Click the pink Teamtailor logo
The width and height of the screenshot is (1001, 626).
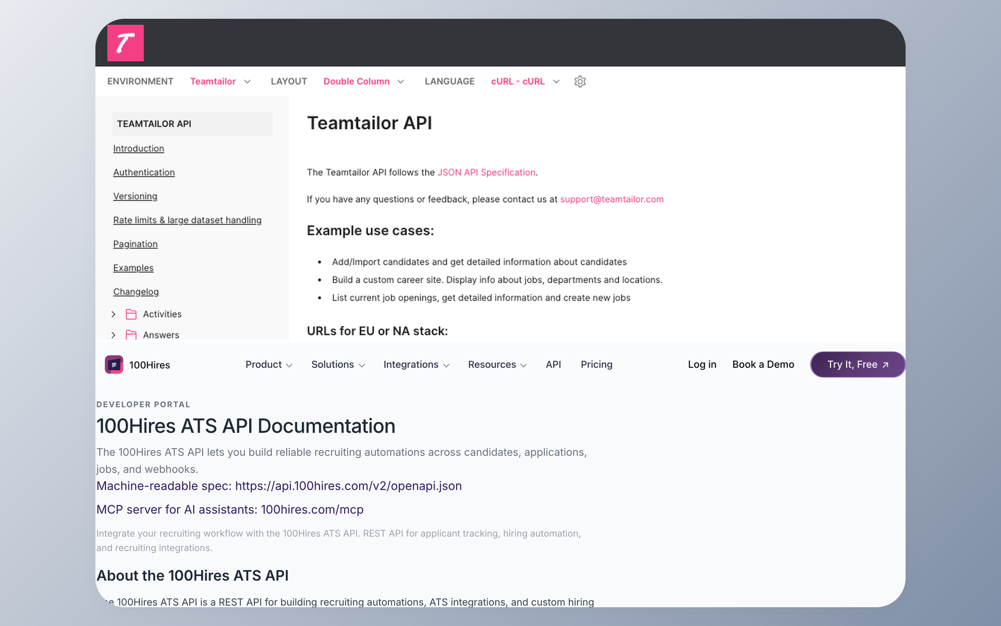point(125,43)
